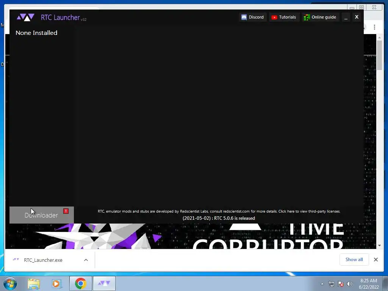Open the network tray icon
The width and height of the screenshot is (388, 291).
pos(331,284)
